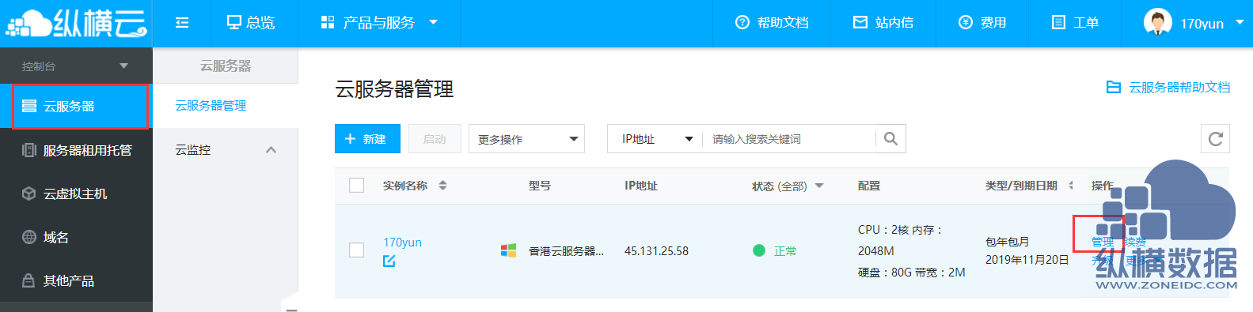This screenshot has height=312, width=1253.
Task: Focus the search keyword input field
Action: pos(789,139)
